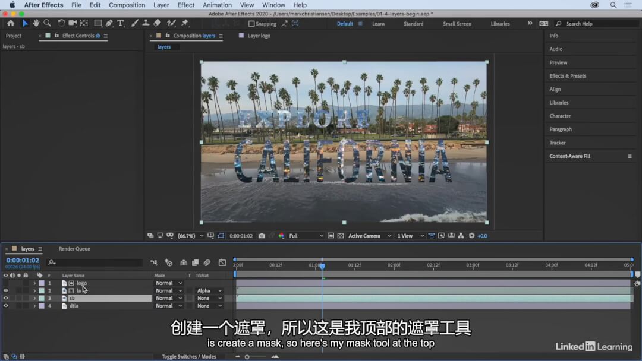Toggle the Region of Interest button
Screen dimensions: 642x361
click(x=331, y=236)
